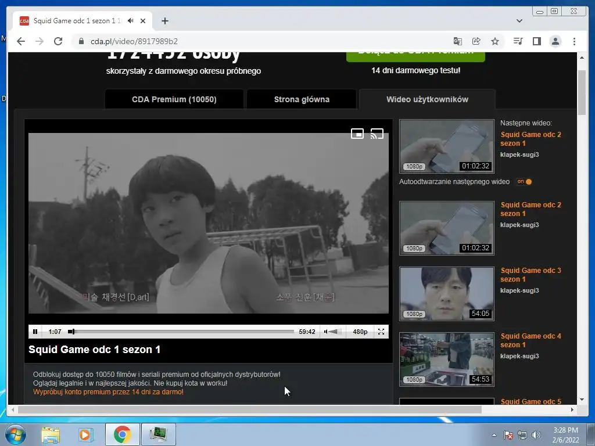This screenshot has height=446, width=595.
Task: Open the Chrome three-dot menu
Action: (x=574, y=41)
